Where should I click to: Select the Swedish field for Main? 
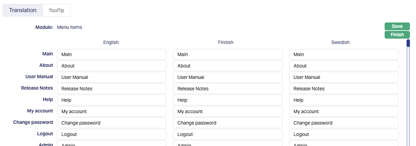point(343,54)
